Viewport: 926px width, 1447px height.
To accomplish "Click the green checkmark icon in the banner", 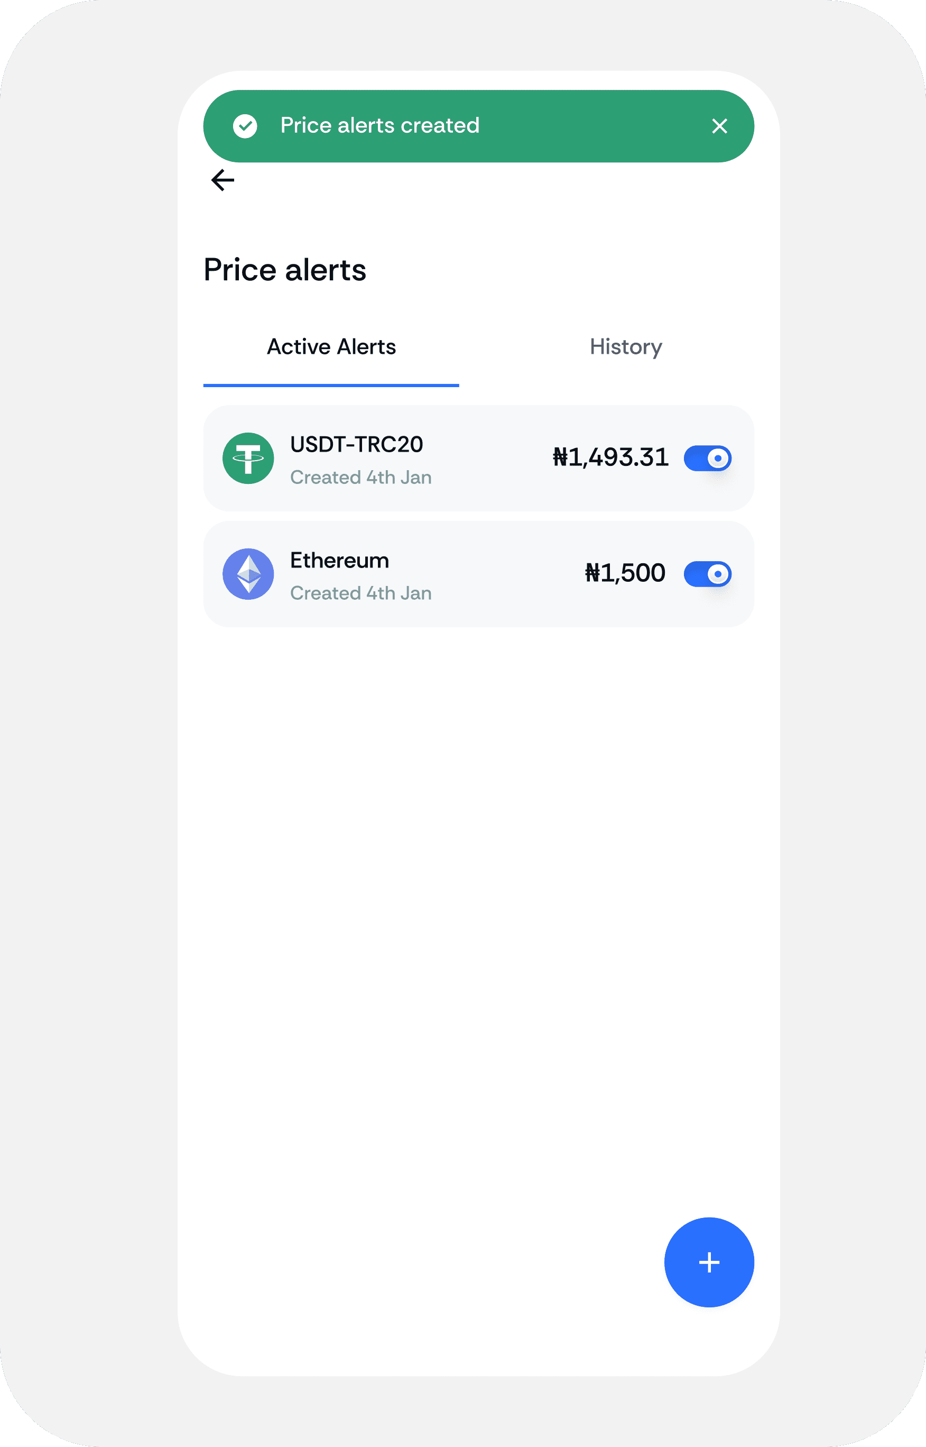I will pyautogui.click(x=245, y=126).
